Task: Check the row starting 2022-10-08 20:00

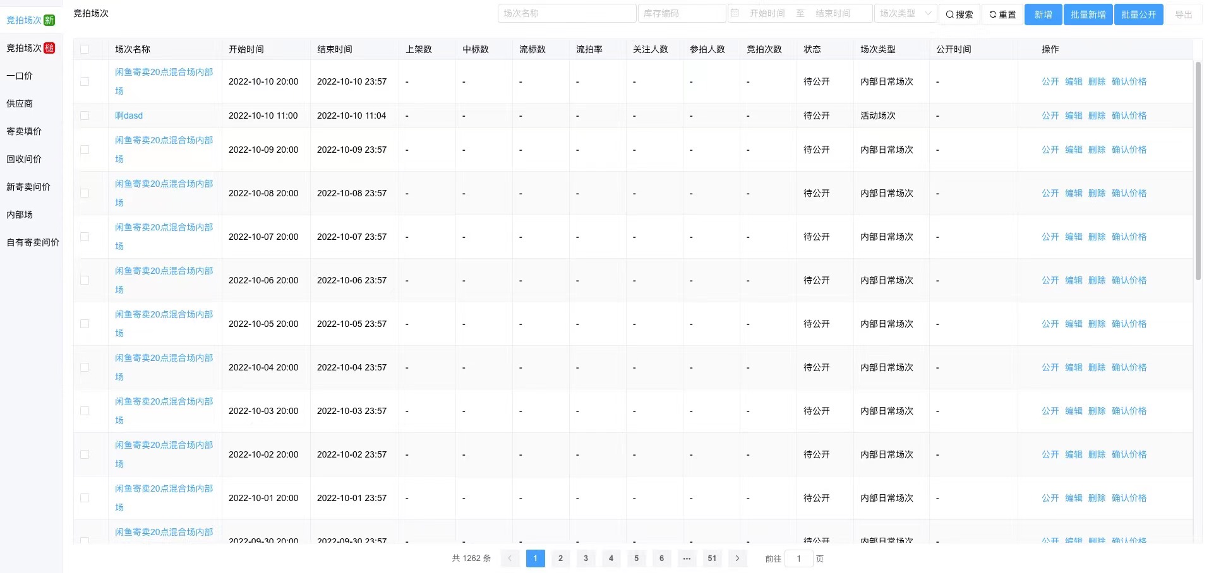Action: pyautogui.click(x=85, y=193)
